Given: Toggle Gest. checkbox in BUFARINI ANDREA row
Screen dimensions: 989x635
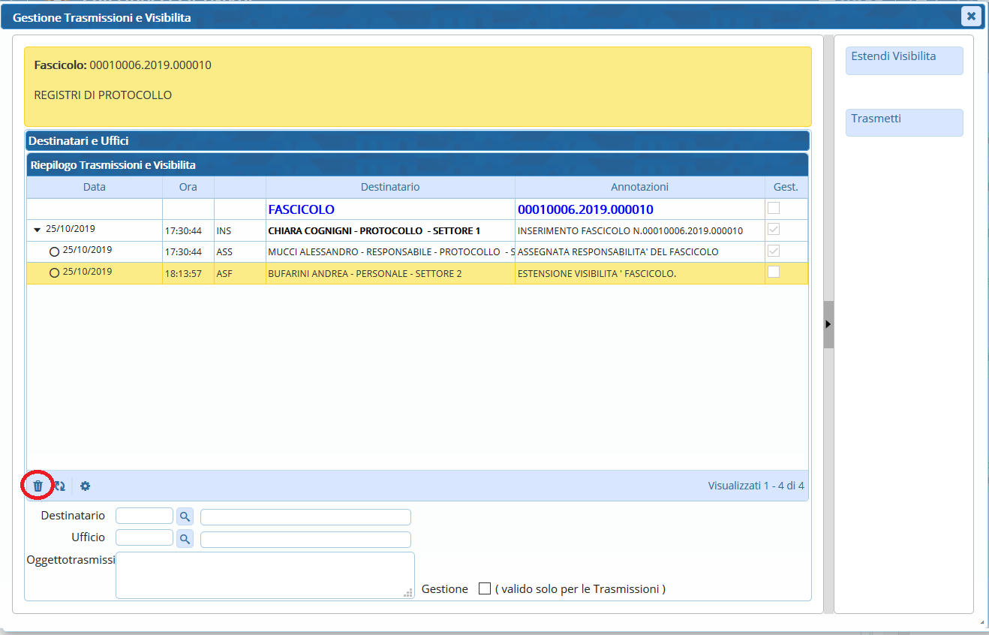Looking at the screenshot, I should click(773, 272).
